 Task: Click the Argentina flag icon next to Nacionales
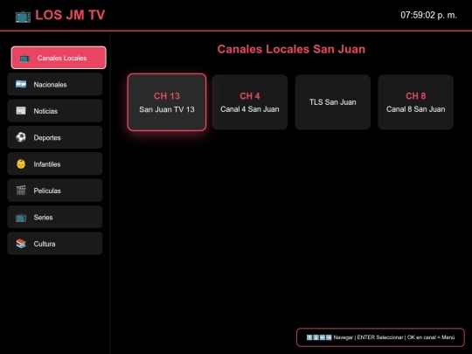(x=21, y=84)
